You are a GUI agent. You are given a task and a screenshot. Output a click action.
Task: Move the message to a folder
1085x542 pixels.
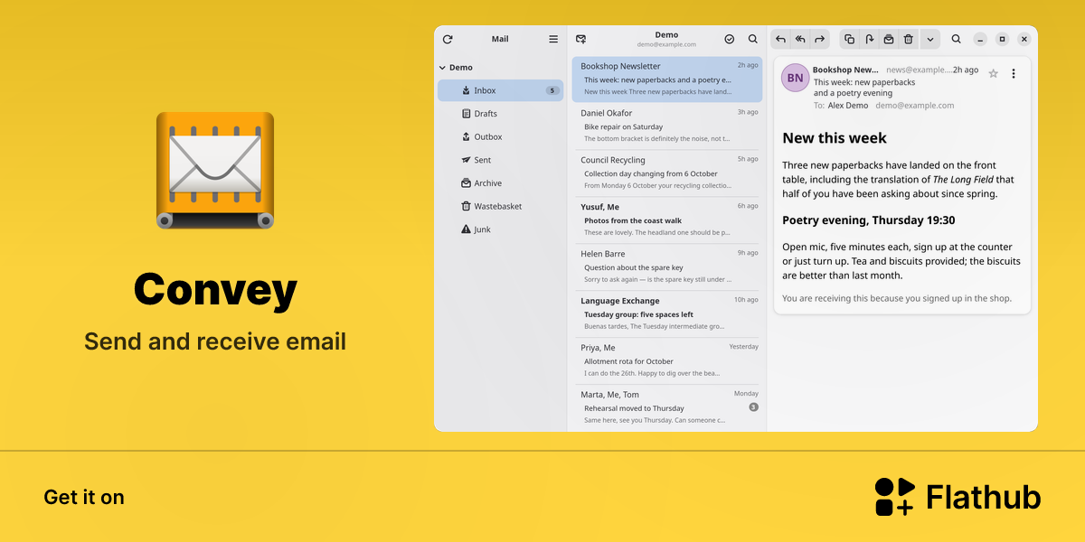tap(869, 39)
